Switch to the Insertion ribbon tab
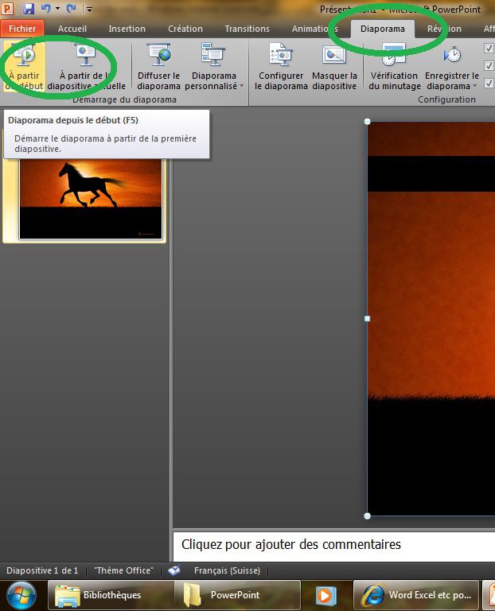The height and width of the screenshot is (611, 495). click(x=127, y=29)
